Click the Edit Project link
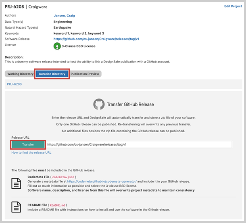Screen dimensions: 246x223 click(x=232, y=6)
